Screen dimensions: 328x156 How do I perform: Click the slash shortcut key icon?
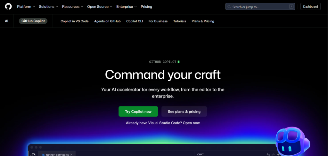(291, 7)
